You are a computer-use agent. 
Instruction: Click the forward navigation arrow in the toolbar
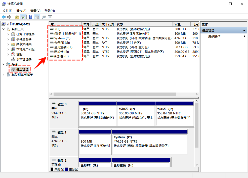(9, 17)
